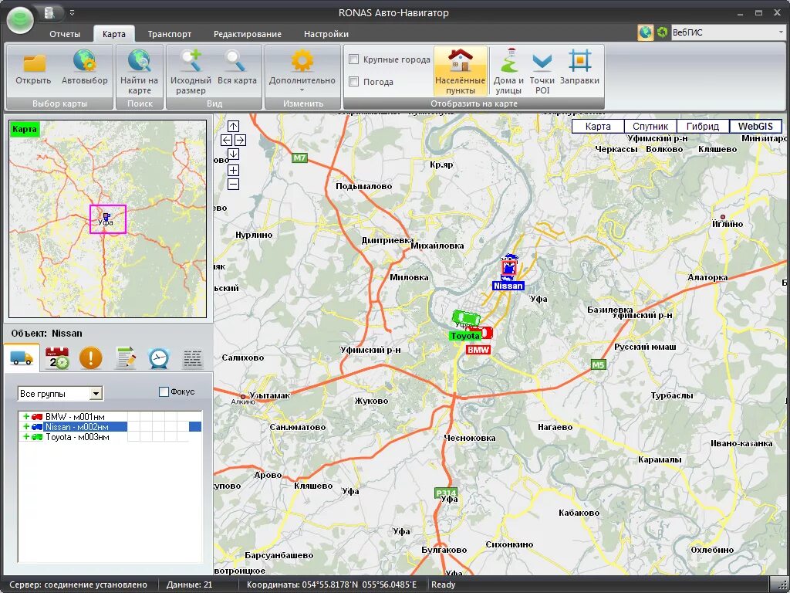790x593 pixels.
Task: Open the calendar tab icon
Action: 57,358
